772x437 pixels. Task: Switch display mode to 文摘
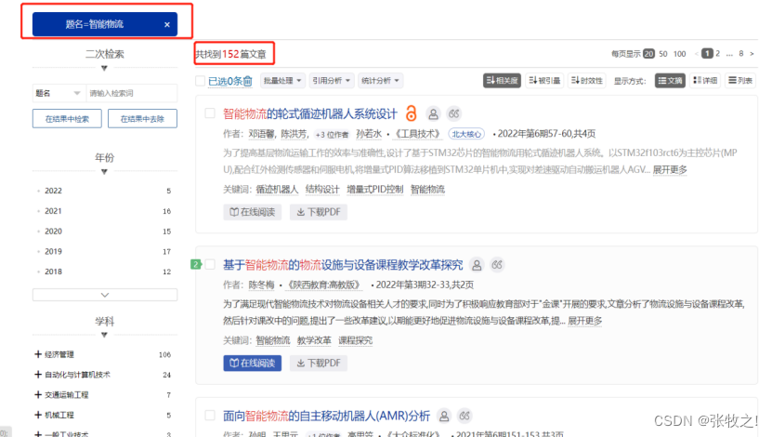(x=670, y=81)
